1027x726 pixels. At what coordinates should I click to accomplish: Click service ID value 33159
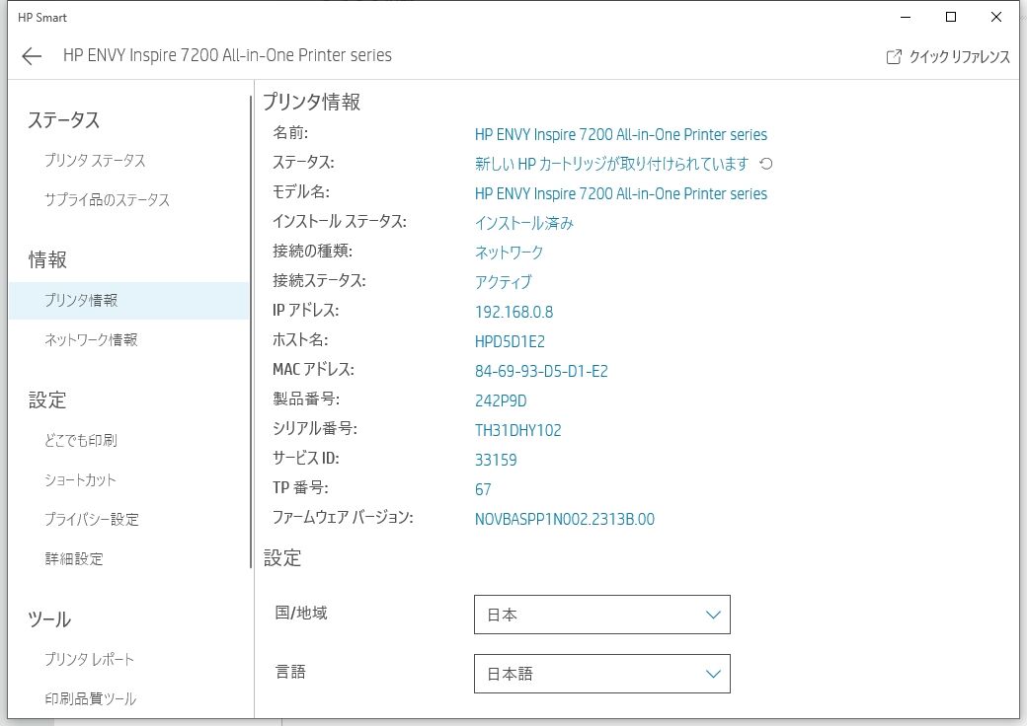click(496, 460)
